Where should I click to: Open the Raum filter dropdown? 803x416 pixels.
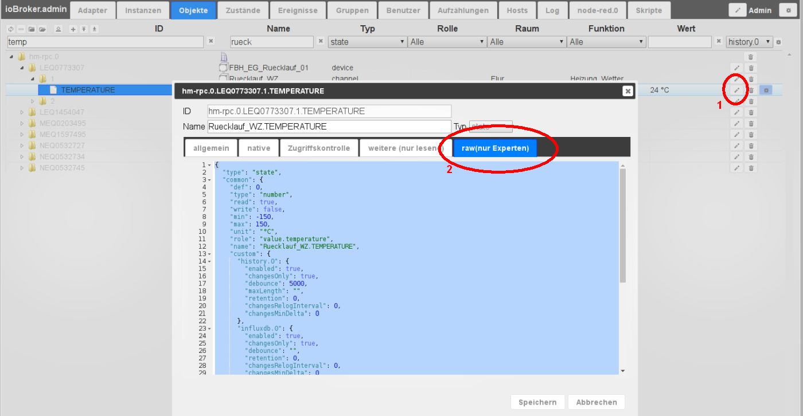[x=527, y=42]
